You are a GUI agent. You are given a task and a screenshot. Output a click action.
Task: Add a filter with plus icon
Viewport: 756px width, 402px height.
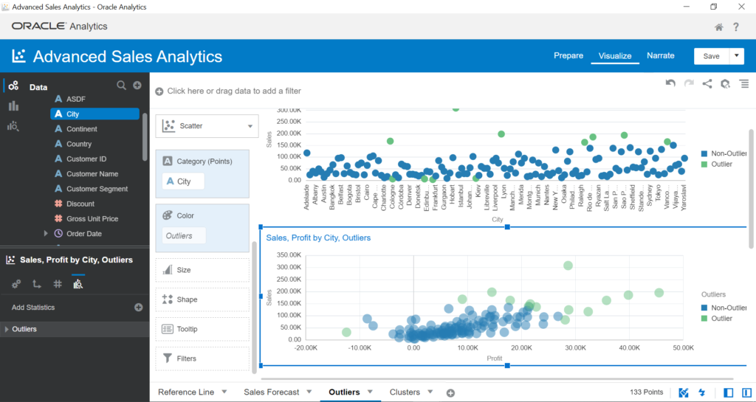tap(159, 91)
